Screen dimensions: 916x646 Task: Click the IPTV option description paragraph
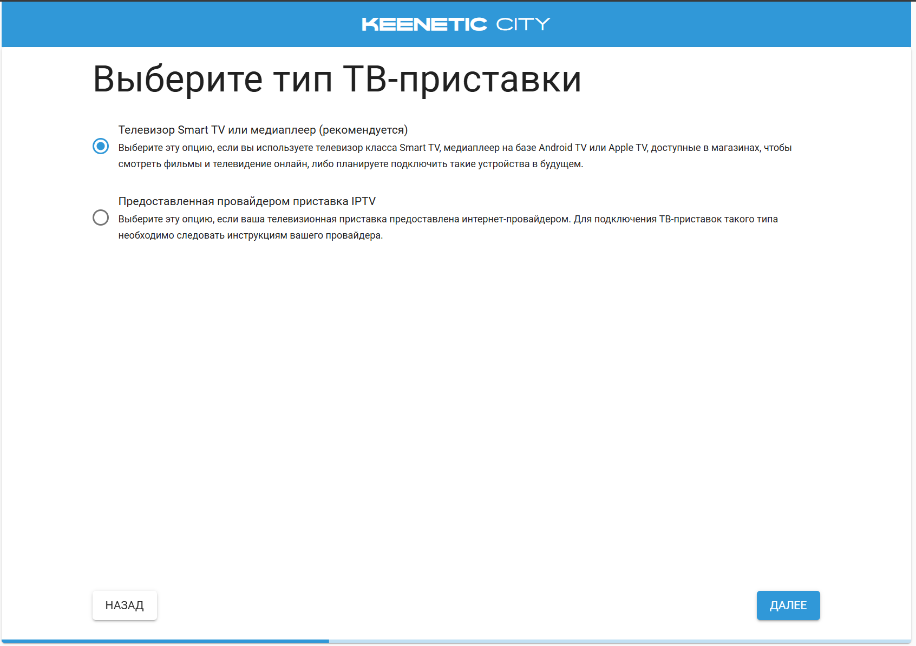coord(448,227)
